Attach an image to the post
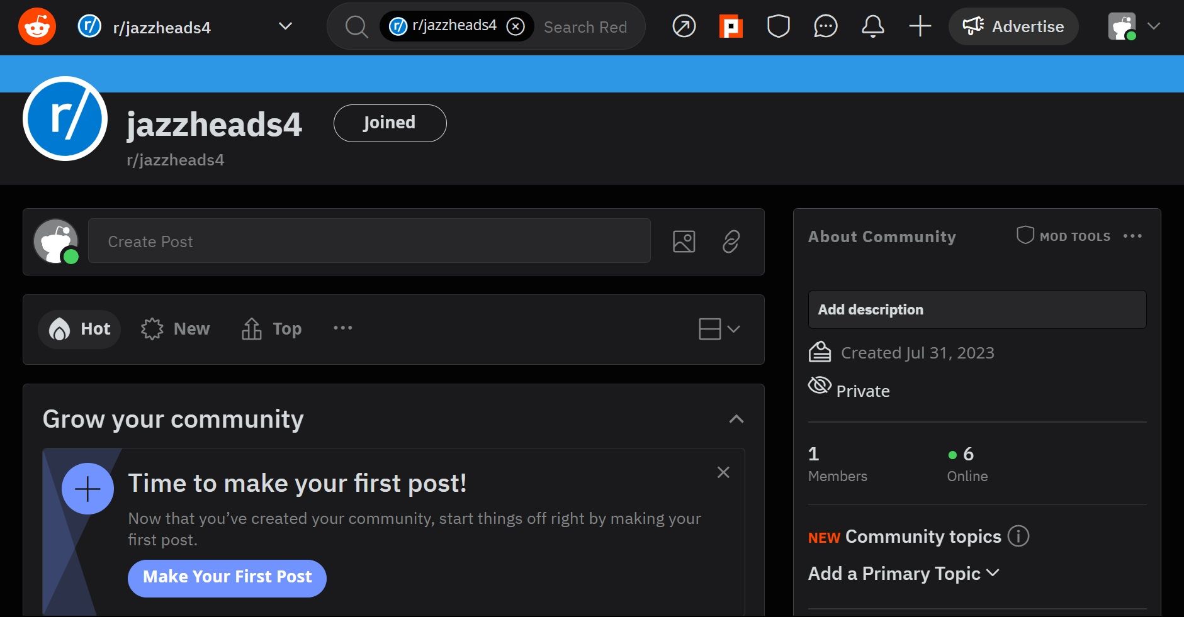The image size is (1184, 617). pyautogui.click(x=684, y=241)
